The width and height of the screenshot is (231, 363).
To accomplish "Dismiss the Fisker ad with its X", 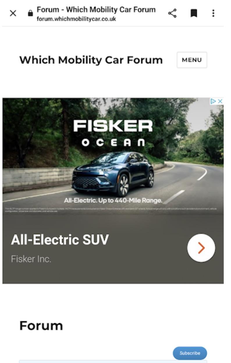I will tap(220, 101).
